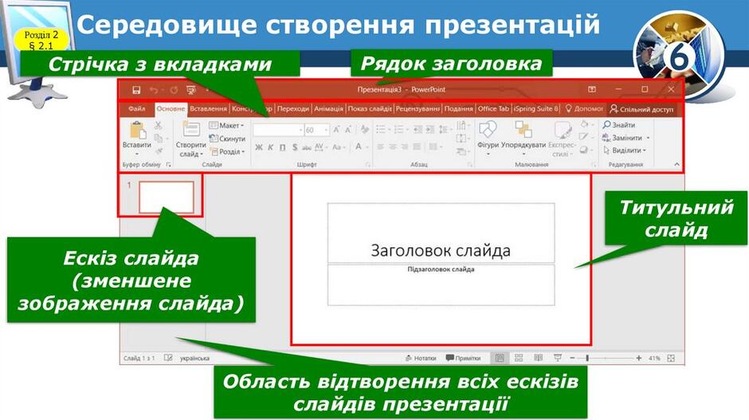
Task: Switch to the Переходи tab
Action: tap(292, 109)
